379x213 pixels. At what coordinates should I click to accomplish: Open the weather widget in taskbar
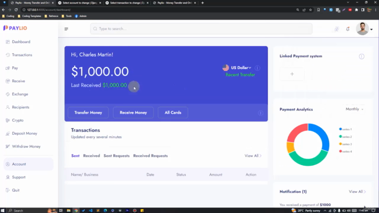[x=306, y=211]
